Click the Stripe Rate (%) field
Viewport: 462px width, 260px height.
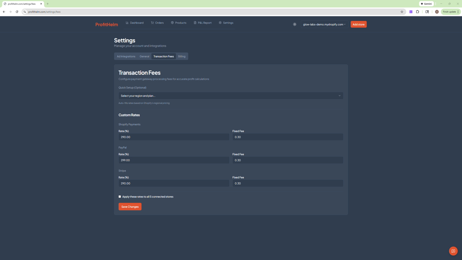[x=174, y=183]
